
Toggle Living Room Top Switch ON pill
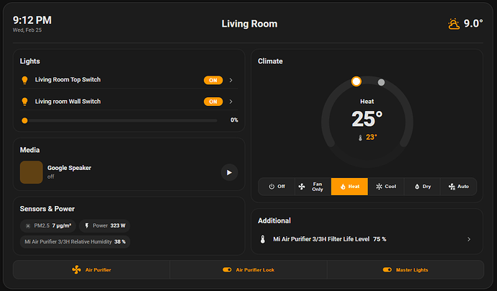pos(213,80)
